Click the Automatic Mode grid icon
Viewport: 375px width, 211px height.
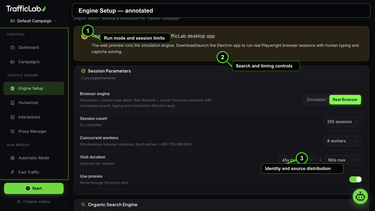point(12,158)
